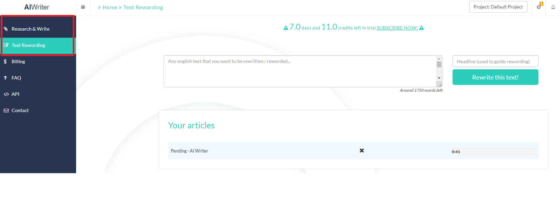Open the timer notification icon with badge
Viewport: 560px width, 220px height.
[539, 7]
